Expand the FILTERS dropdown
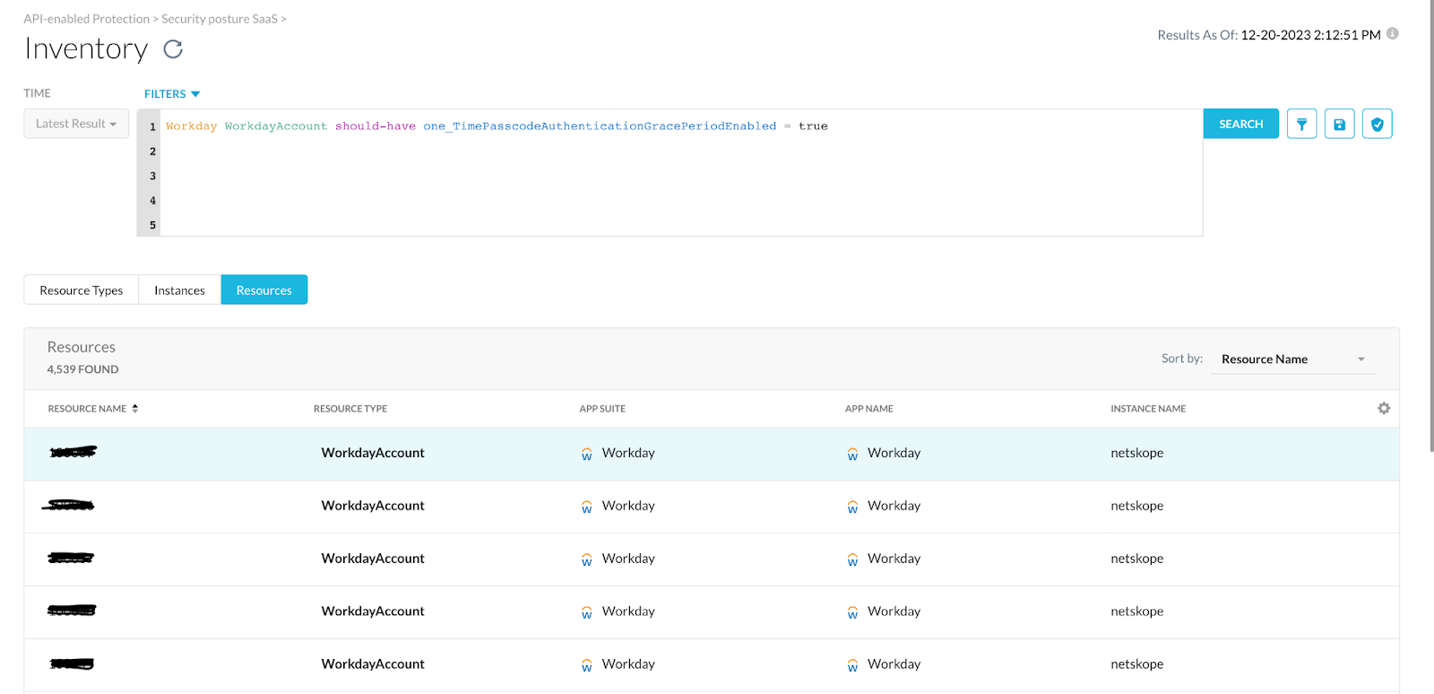The image size is (1434, 694). [172, 93]
